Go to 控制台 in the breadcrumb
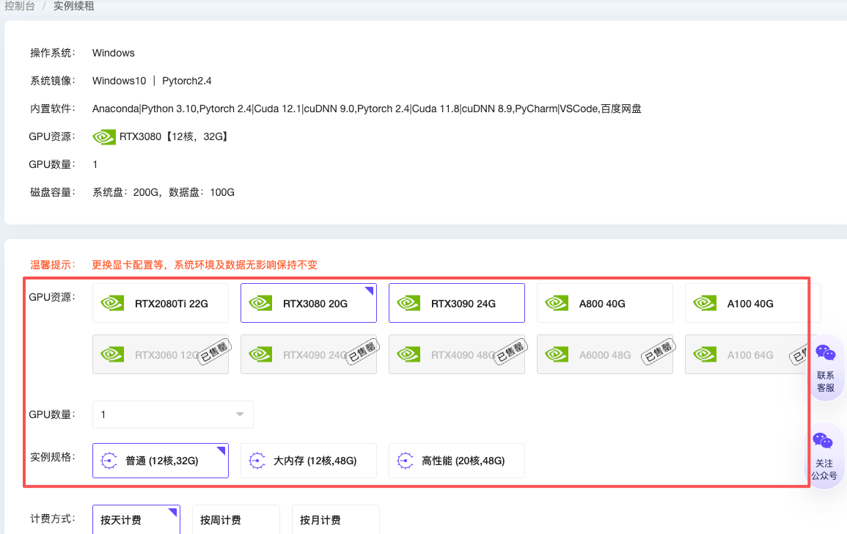Image resolution: width=847 pixels, height=534 pixels. coord(20,6)
